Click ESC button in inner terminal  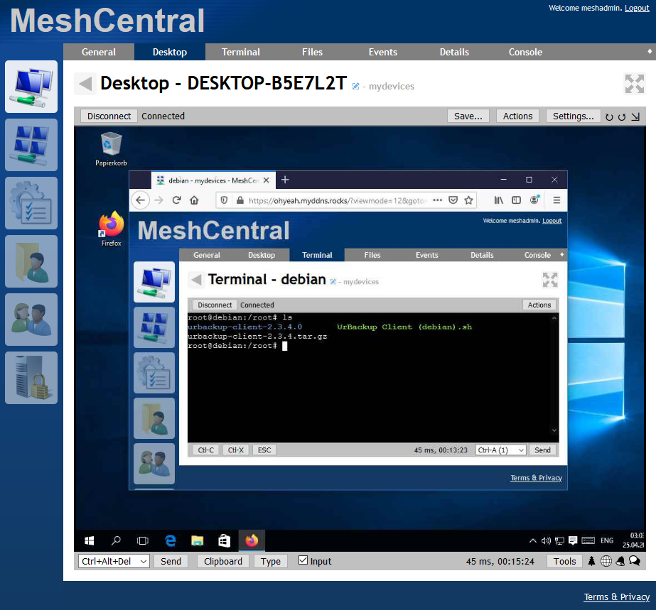[264, 450]
